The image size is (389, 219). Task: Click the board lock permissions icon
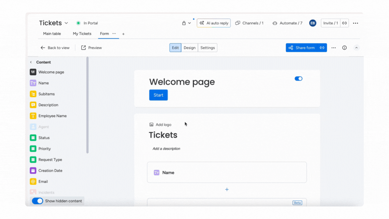[x=184, y=23]
